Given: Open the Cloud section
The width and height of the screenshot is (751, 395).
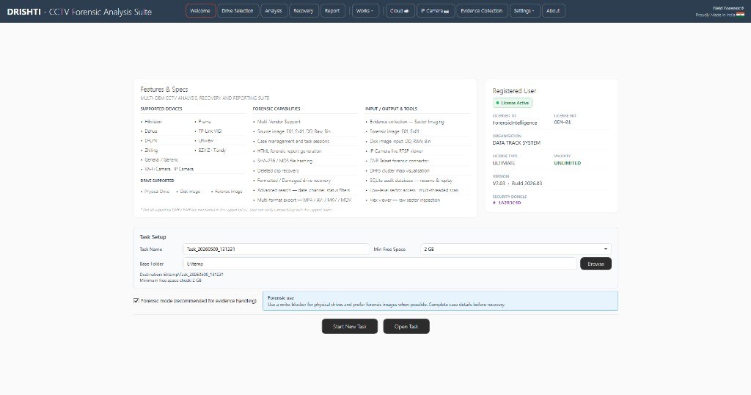Looking at the screenshot, I should pyautogui.click(x=399, y=10).
